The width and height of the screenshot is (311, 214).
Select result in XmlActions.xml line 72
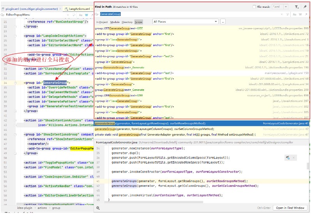click(201, 34)
